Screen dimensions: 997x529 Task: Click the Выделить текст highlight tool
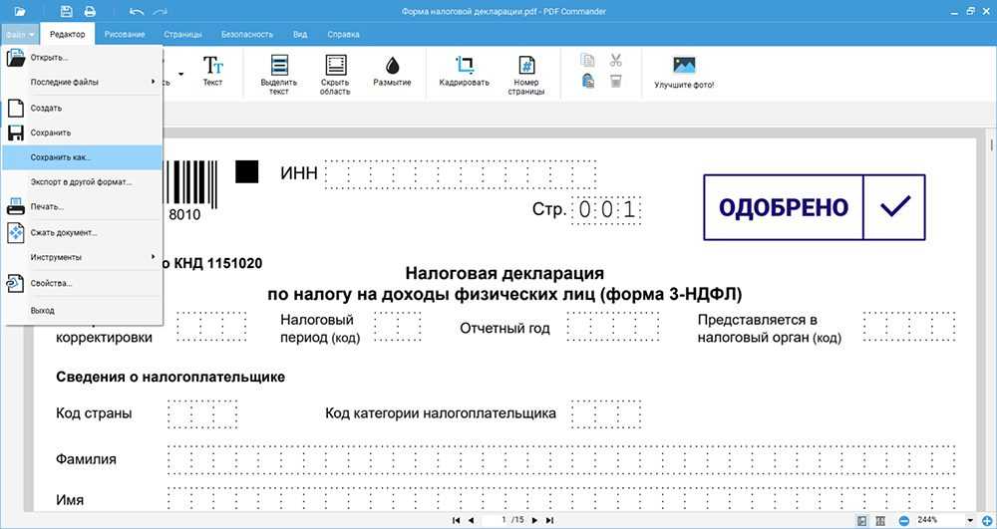tap(279, 73)
